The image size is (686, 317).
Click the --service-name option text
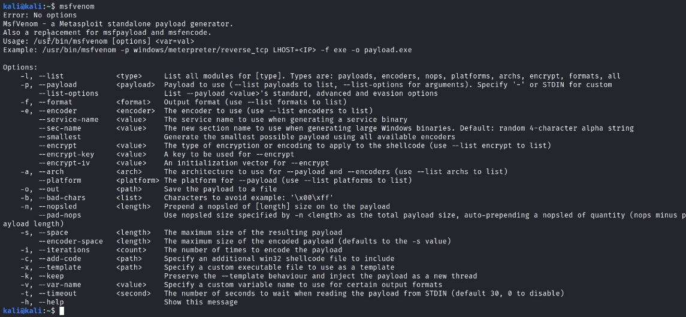tap(68, 120)
